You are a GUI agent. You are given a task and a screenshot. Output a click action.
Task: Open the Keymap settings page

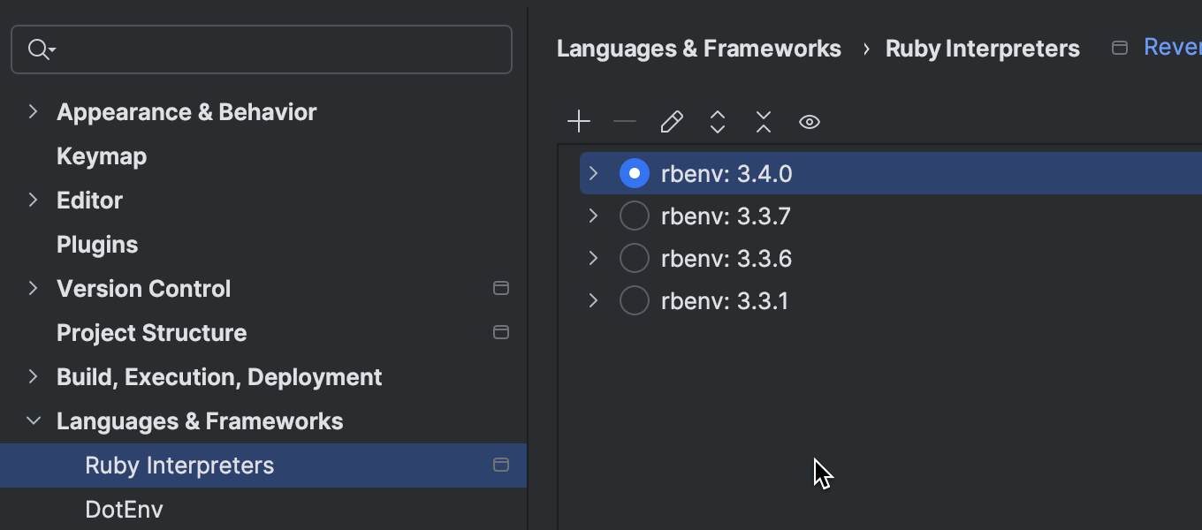click(x=102, y=156)
